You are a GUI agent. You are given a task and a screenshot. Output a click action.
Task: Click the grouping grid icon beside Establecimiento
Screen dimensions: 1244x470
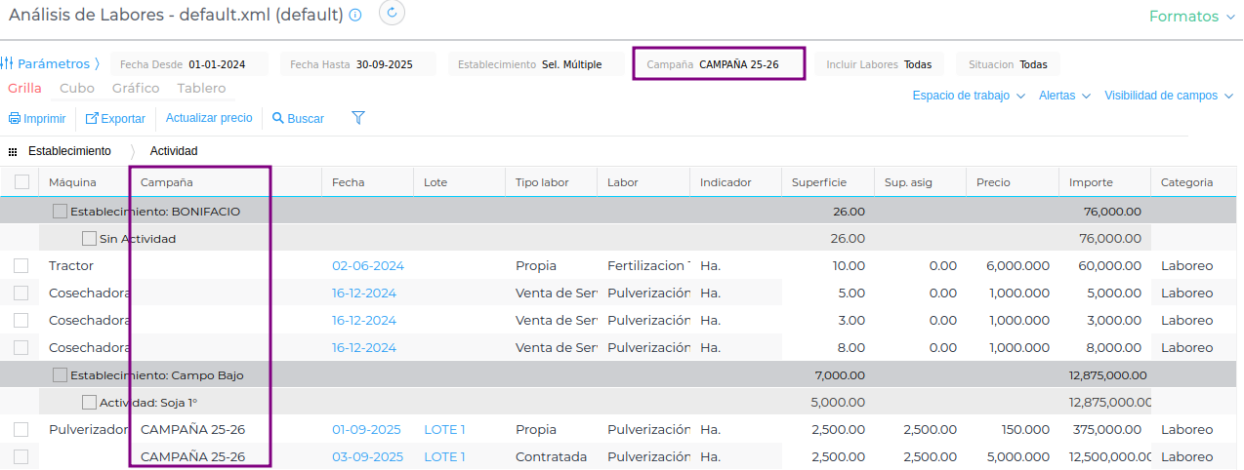point(13,152)
